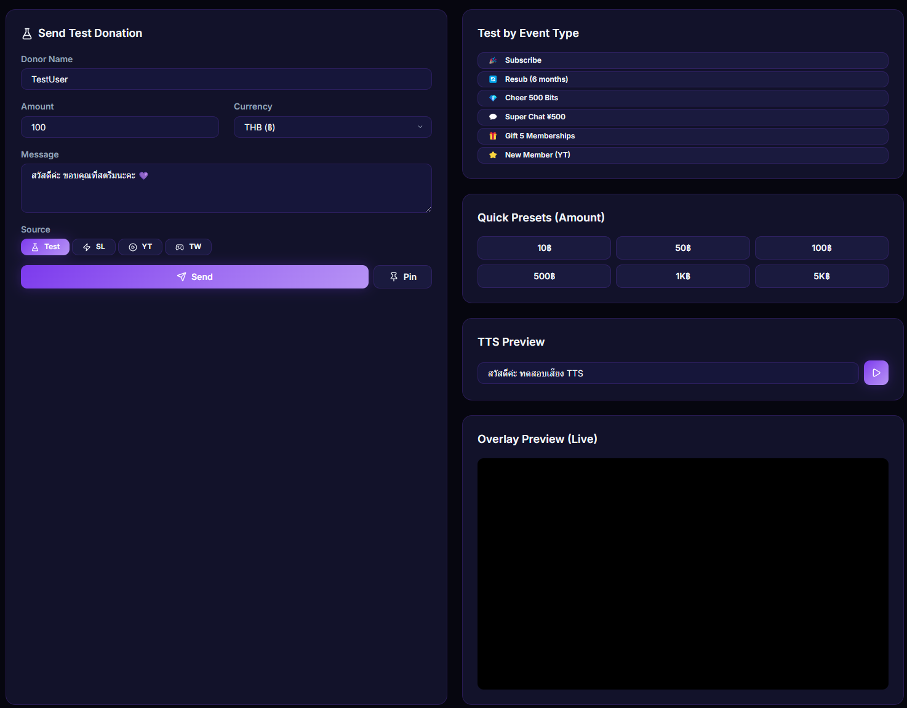Select the TW source option
Image resolution: width=907 pixels, height=708 pixels.
(188, 247)
